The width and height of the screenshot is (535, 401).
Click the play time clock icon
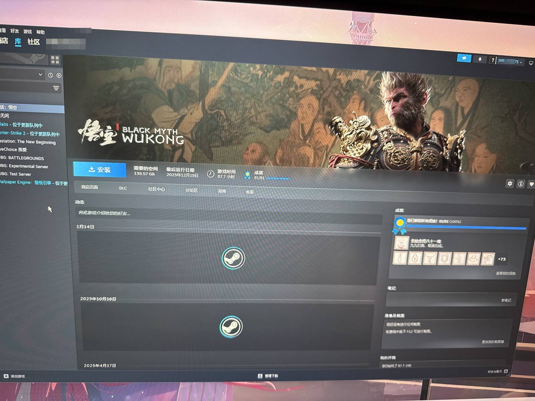(x=211, y=174)
